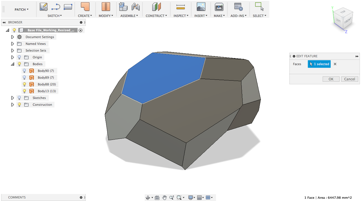Toggle visibility bulb for Sketches folder

pos(19,98)
